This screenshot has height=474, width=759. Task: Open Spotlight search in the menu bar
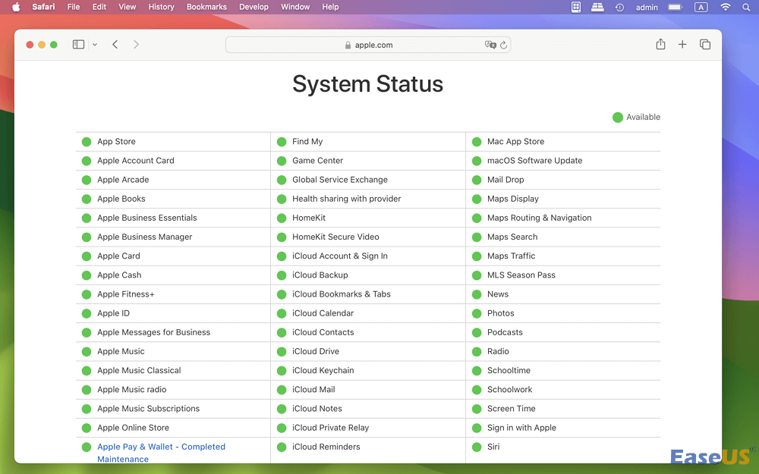746,7
